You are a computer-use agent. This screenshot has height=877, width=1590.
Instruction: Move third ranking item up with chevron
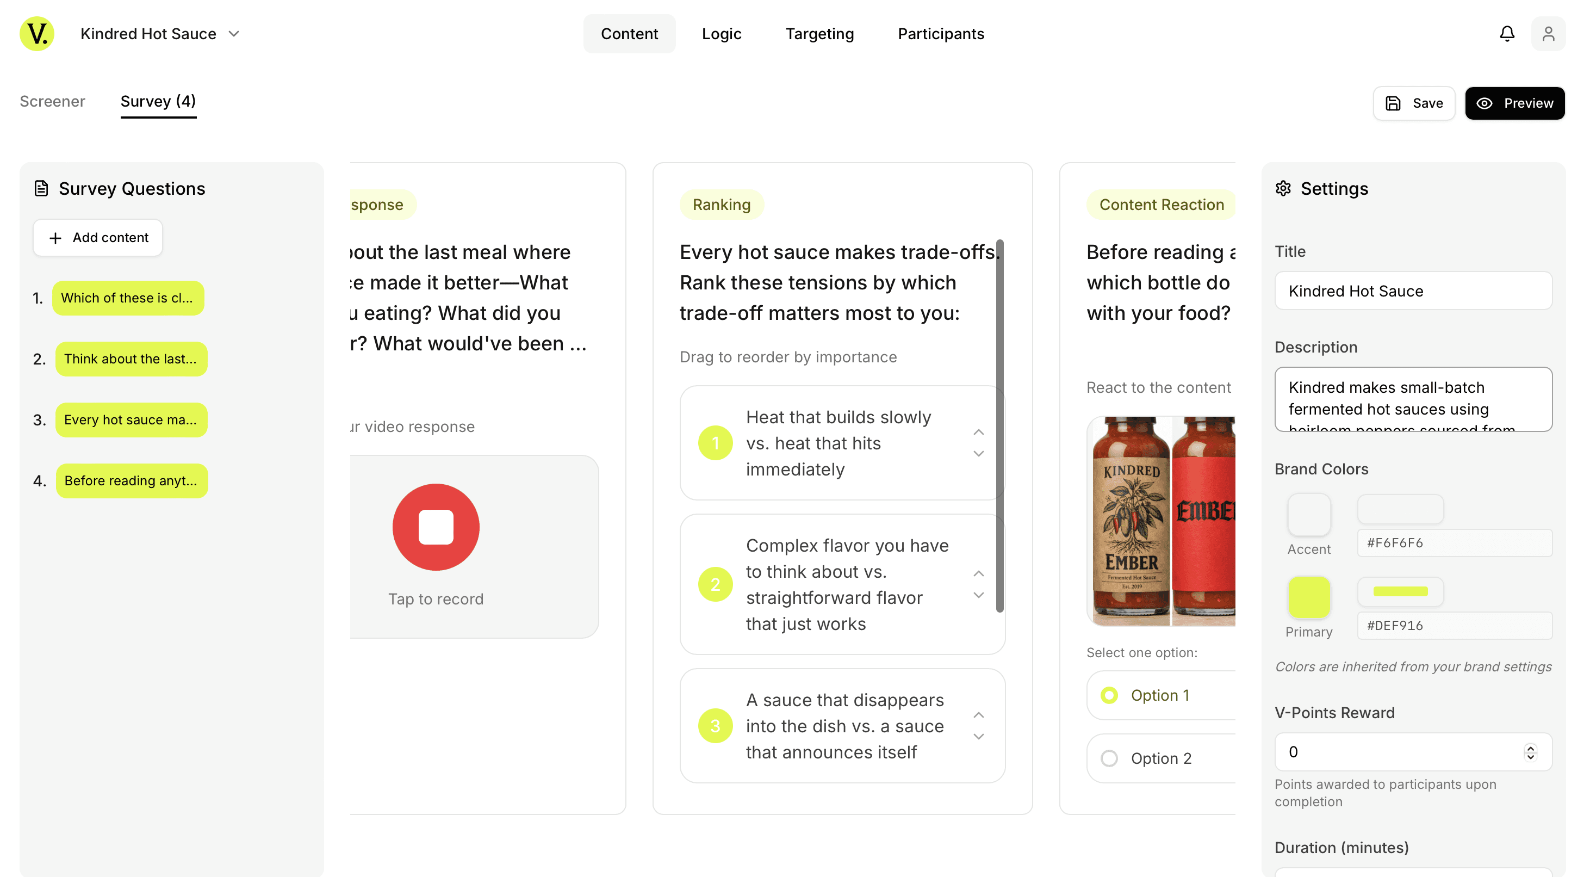[978, 715]
